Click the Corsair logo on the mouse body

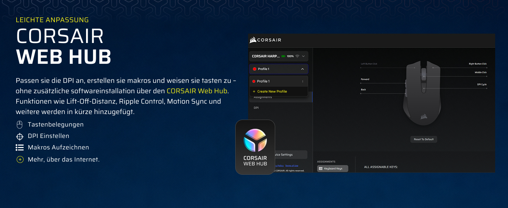tap(423, 117)
